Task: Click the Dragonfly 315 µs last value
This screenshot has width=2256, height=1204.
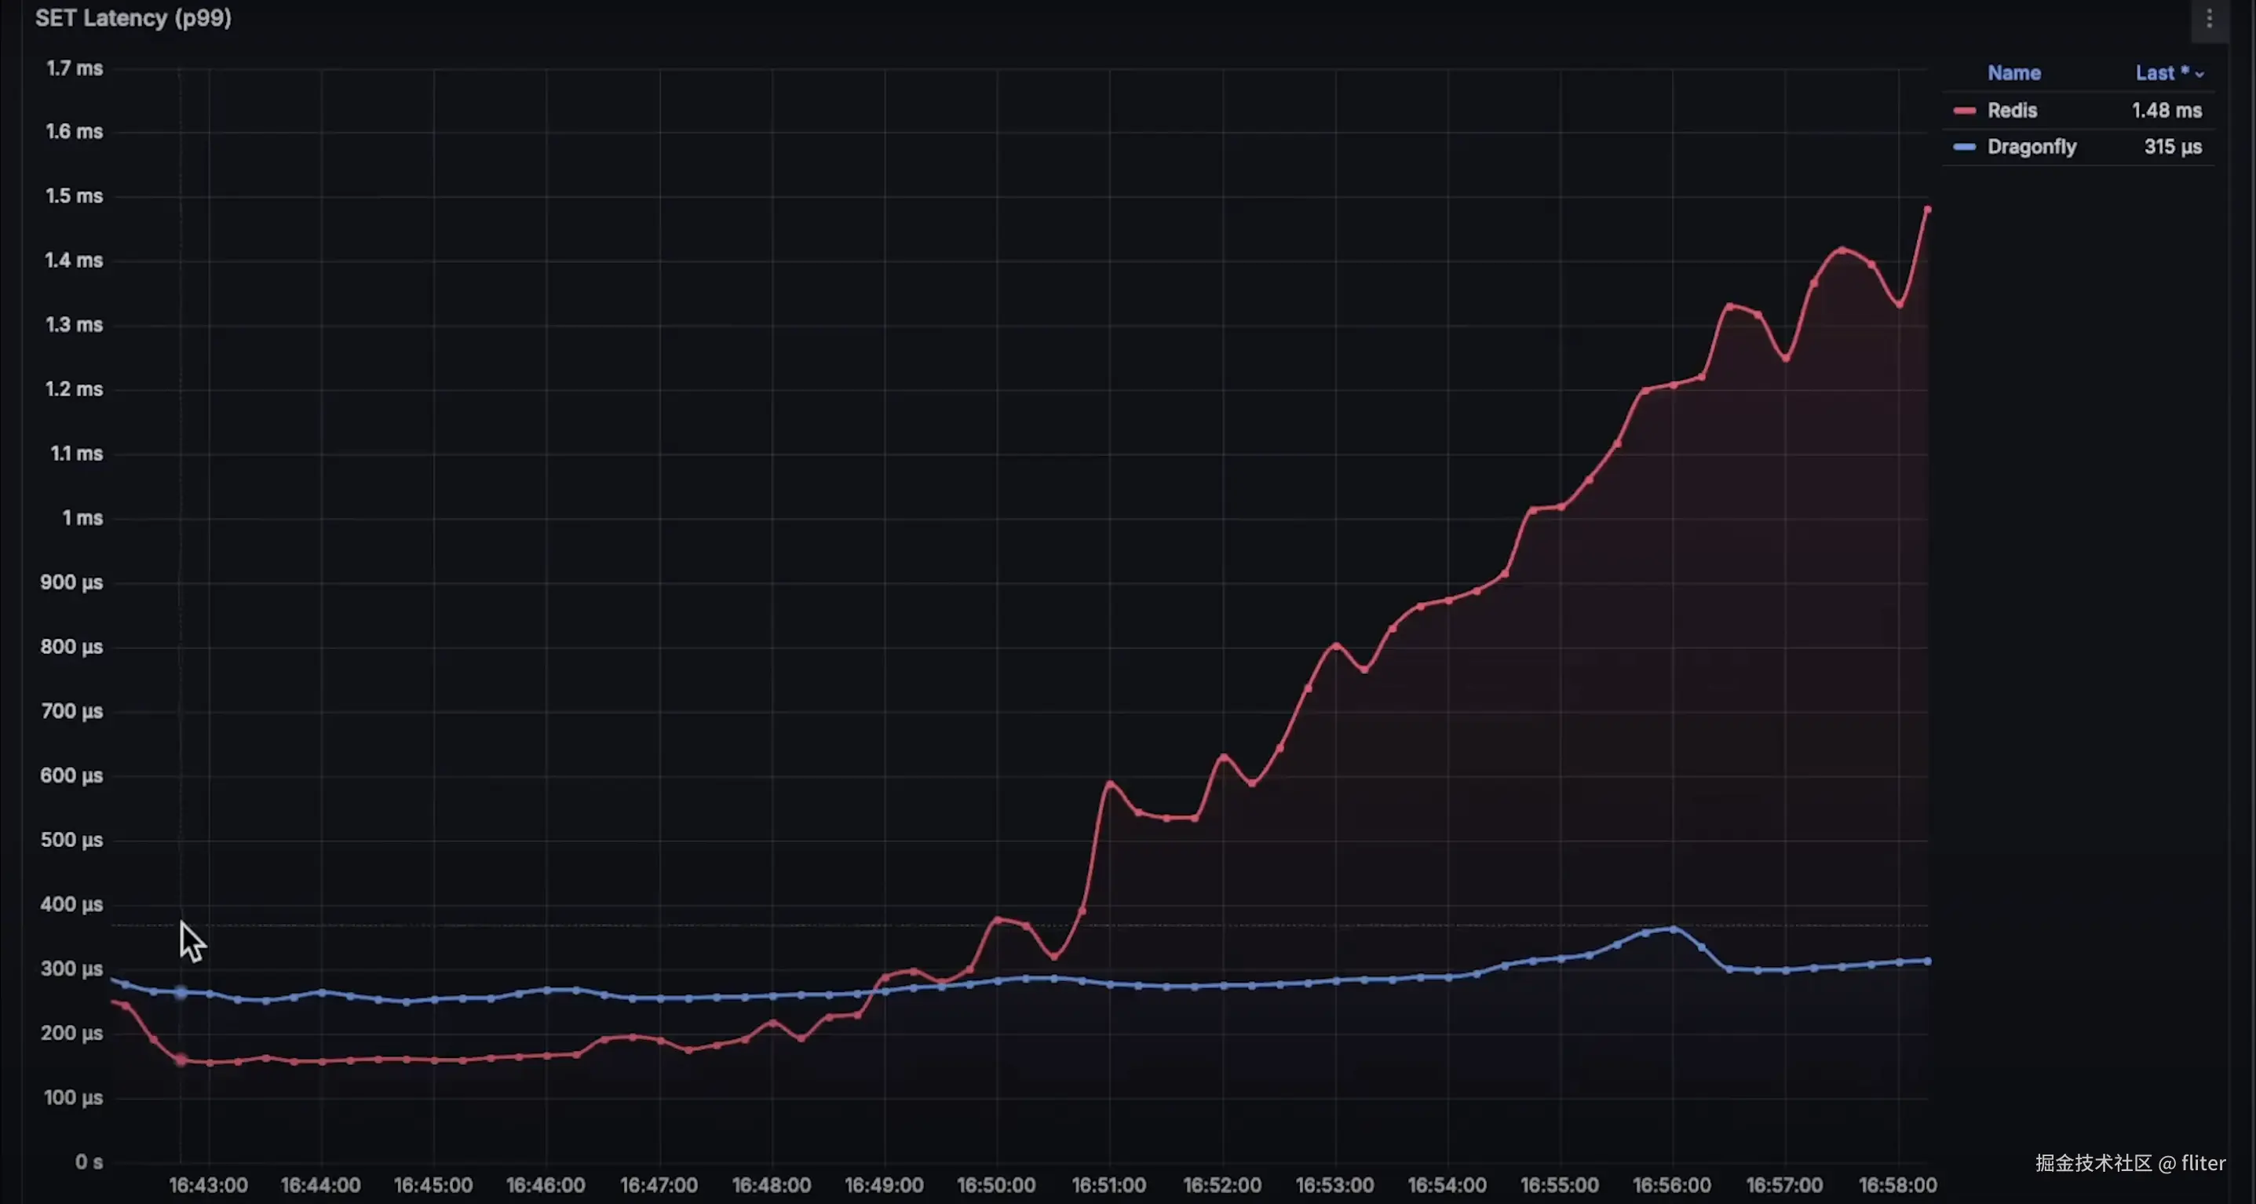Action: click(x=2172, y=147)
